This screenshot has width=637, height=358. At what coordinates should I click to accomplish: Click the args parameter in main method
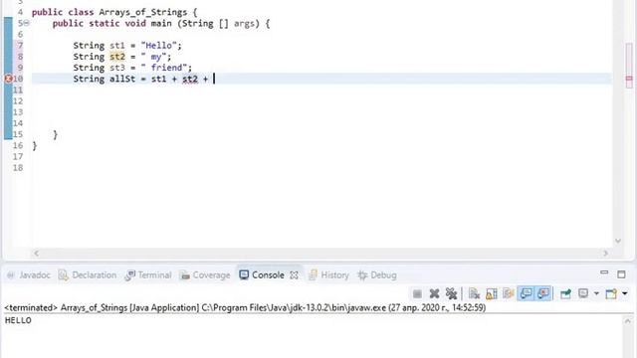click(244, 24)
